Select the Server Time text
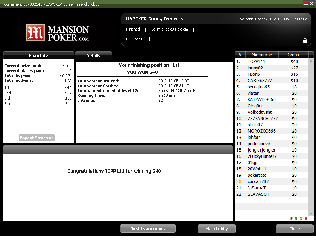Viewport: 316px width, 241px height. (273, 19)
